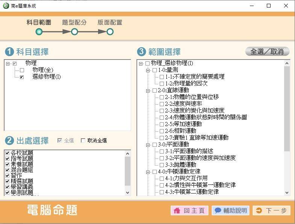The image size is (295, 224).
Task: Select 3-3:拋體運動 label in range tree
Action: click(181, 165)
